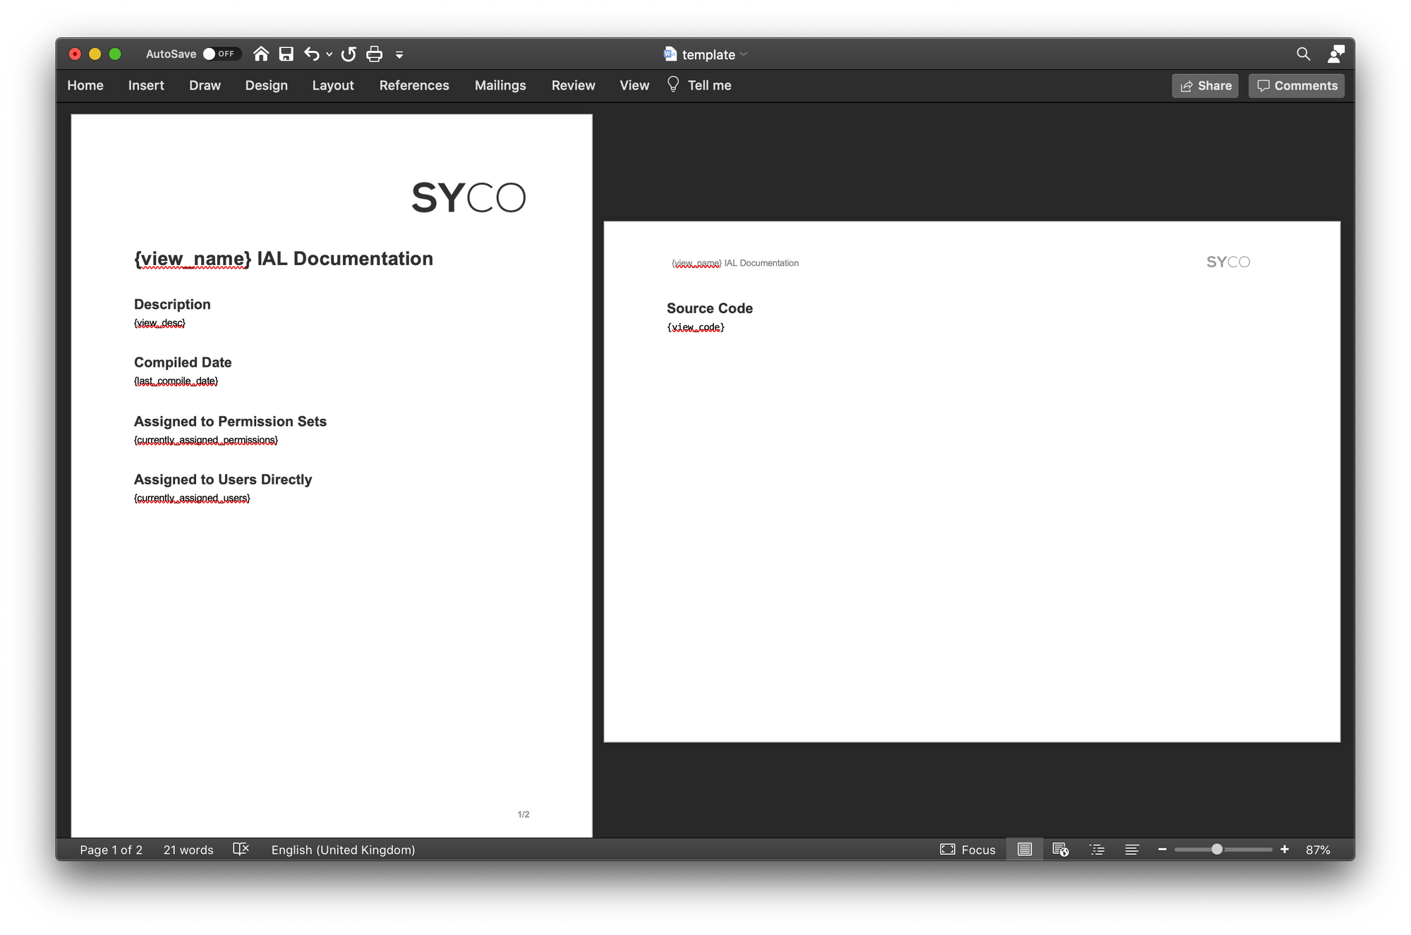Switch to the Mailings tab
The height and width of the screenshot is (935, 1411).
500,85
